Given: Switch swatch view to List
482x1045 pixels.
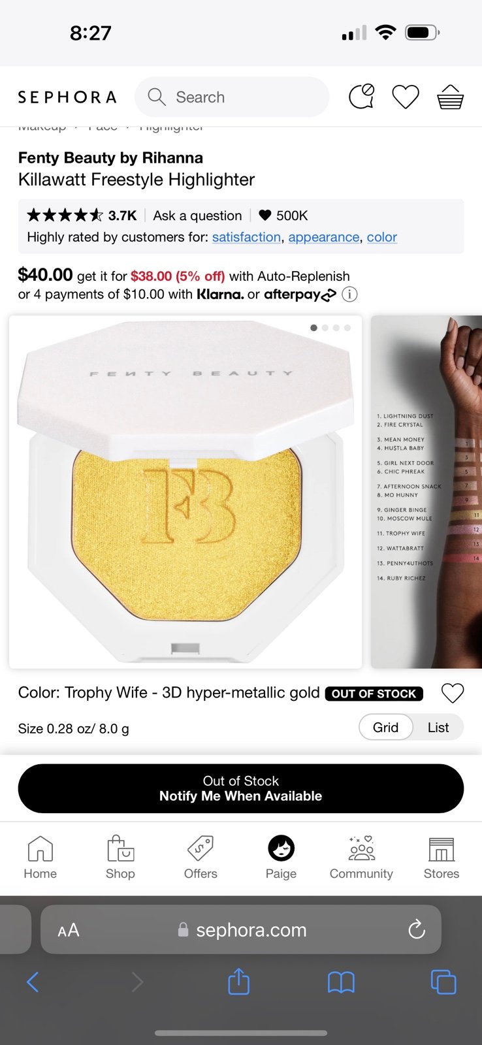Looking at the screenshot, I should (438, 727).
